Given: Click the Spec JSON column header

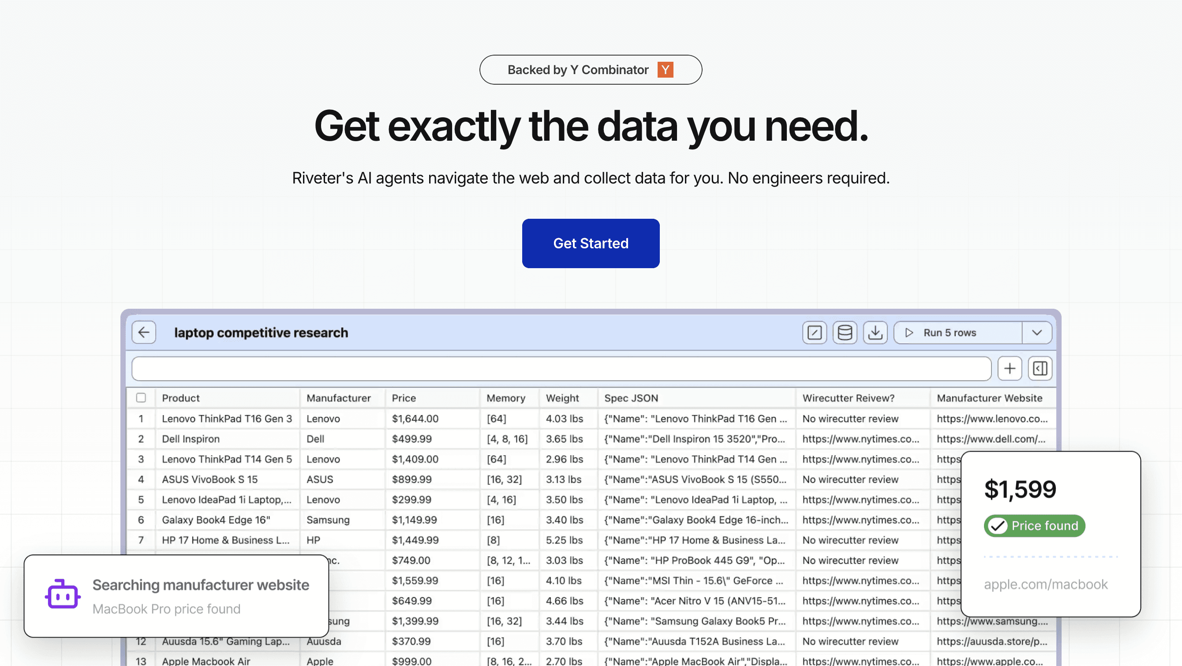Looking at the screenshot, I should [x=631, y=398].
